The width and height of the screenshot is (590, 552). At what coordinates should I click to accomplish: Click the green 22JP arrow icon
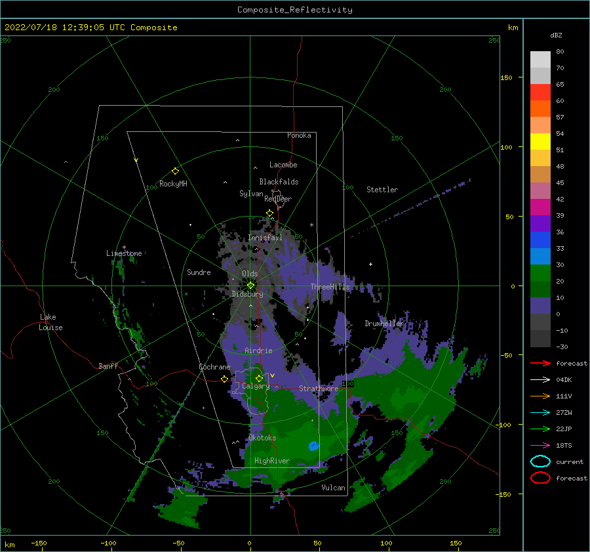(x=540, y=429)
